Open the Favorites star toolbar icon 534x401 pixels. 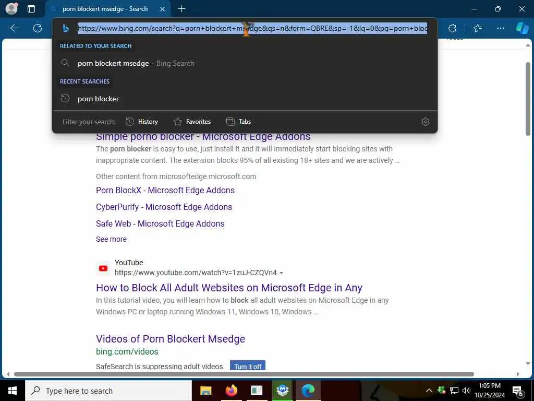[x=478, y=28]
